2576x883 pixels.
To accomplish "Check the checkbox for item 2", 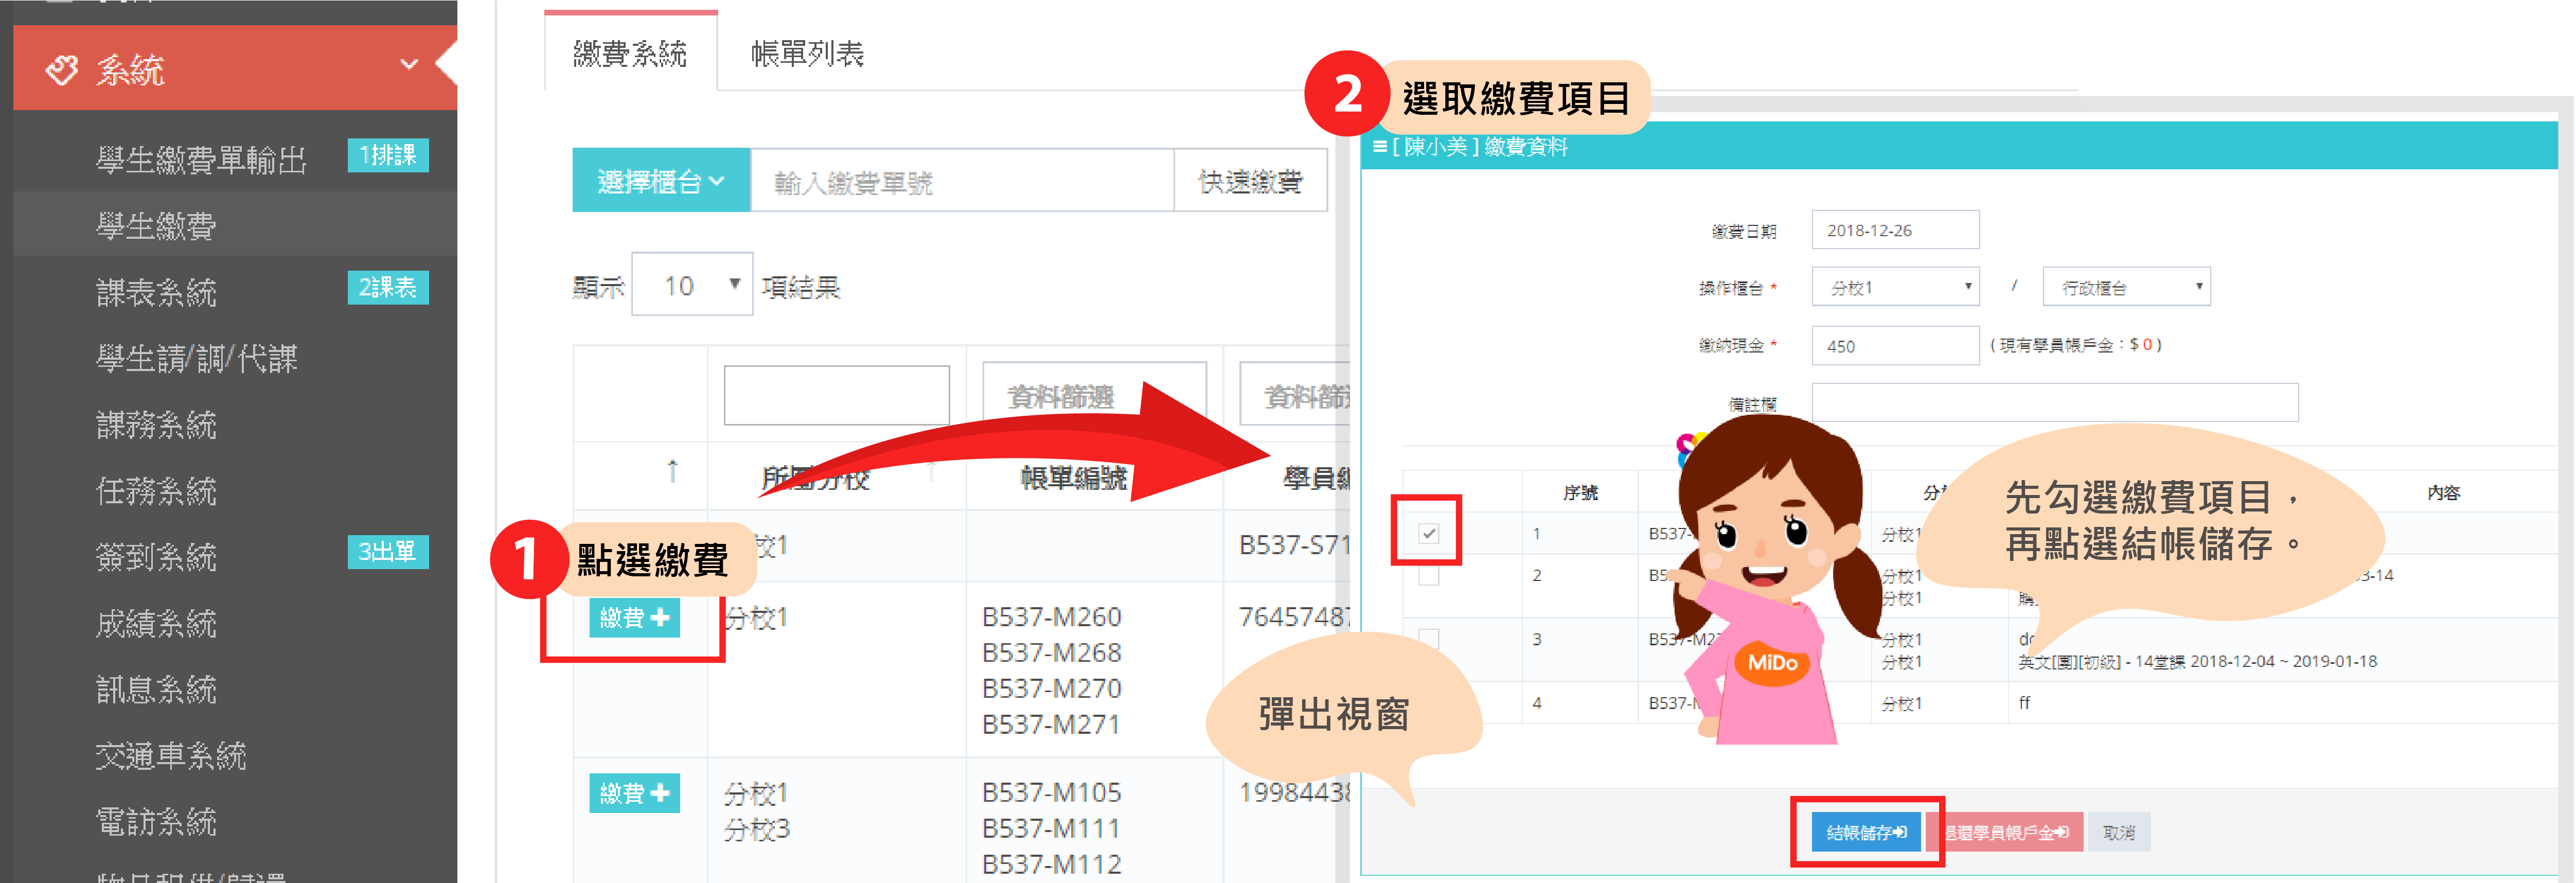I will coord(1428,576).
